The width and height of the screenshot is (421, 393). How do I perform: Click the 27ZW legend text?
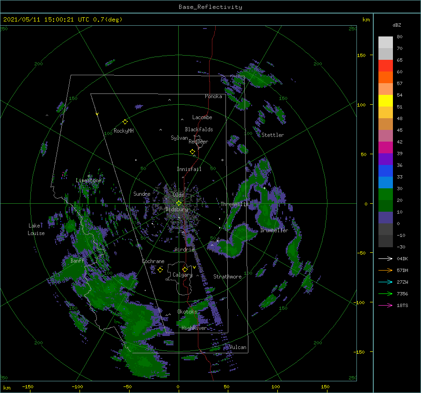(x=402, y=282)
